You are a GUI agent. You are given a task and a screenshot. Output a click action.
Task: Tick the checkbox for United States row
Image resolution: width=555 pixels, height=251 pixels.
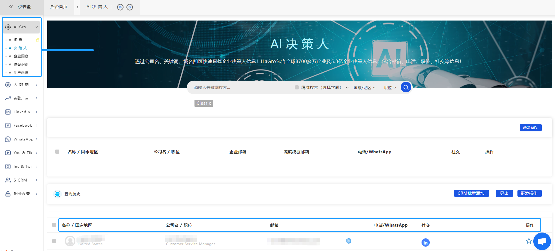(54, 241)
